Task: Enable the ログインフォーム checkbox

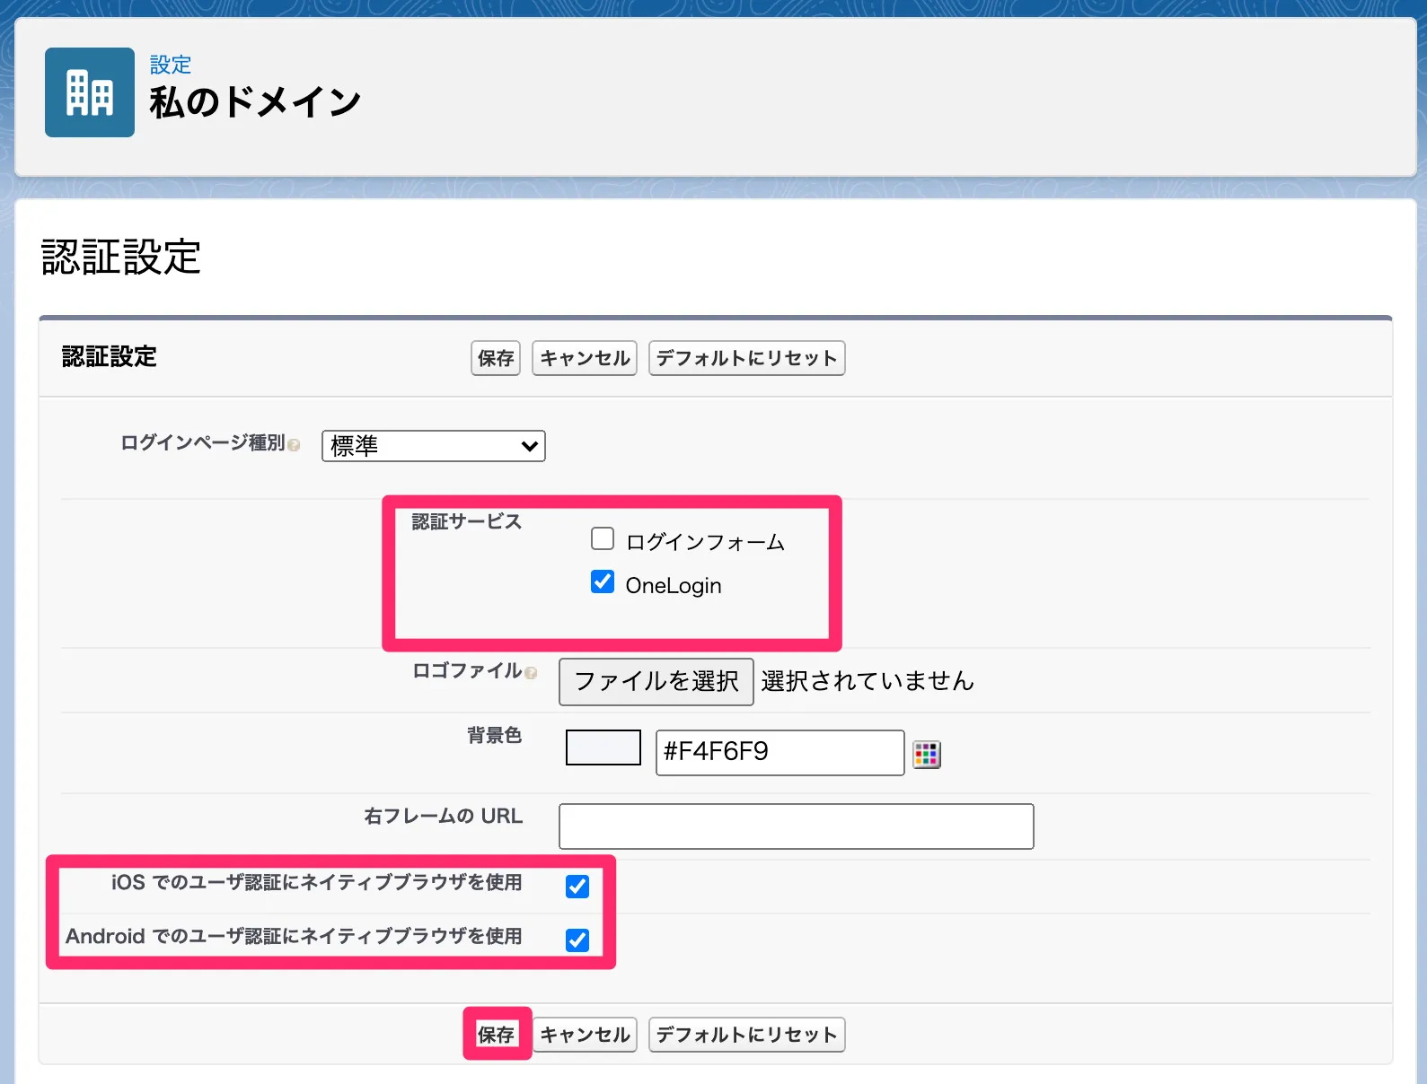Action: click(x=603, y=538)
